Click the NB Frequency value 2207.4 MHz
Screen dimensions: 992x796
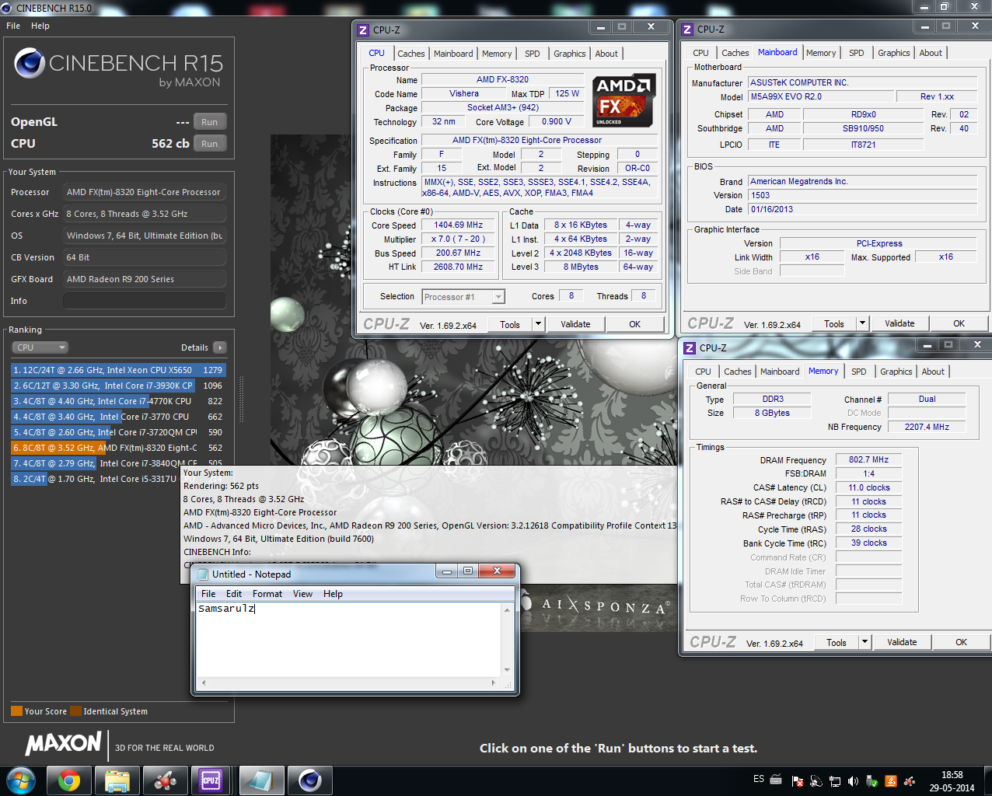pyautogui.click(x=927, y=427)
